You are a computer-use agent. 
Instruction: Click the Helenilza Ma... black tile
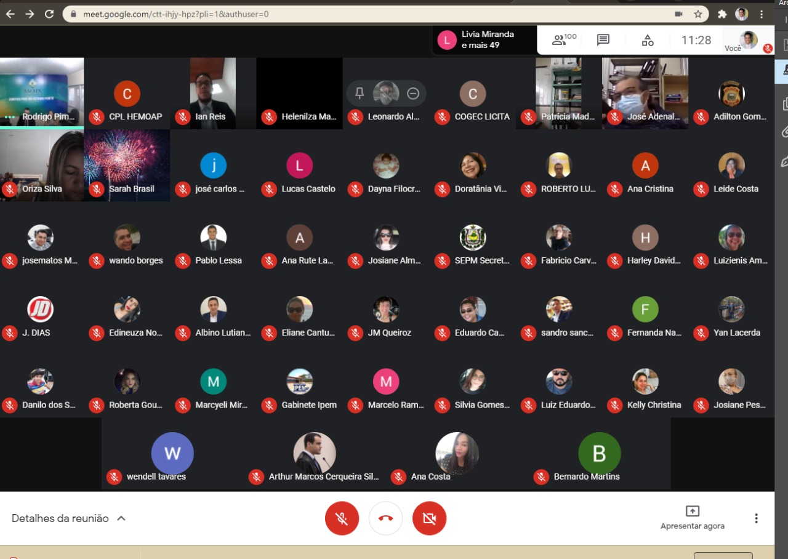click(300, 93)
